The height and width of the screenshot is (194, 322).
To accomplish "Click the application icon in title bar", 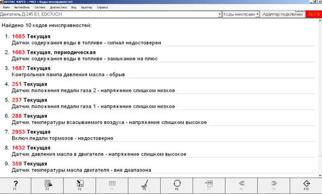I will pyautogui.click(x=2, y=2).
